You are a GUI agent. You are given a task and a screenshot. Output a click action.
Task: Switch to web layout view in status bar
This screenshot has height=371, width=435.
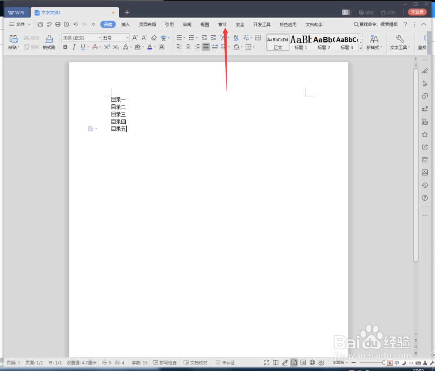click(312, 362)
